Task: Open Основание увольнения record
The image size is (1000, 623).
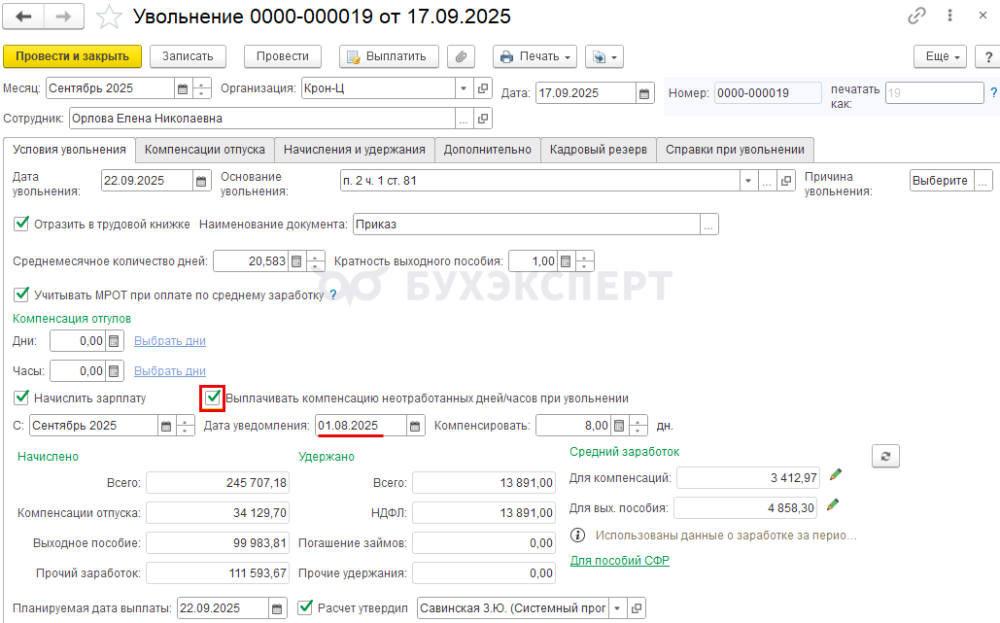Action: [786, 181]
